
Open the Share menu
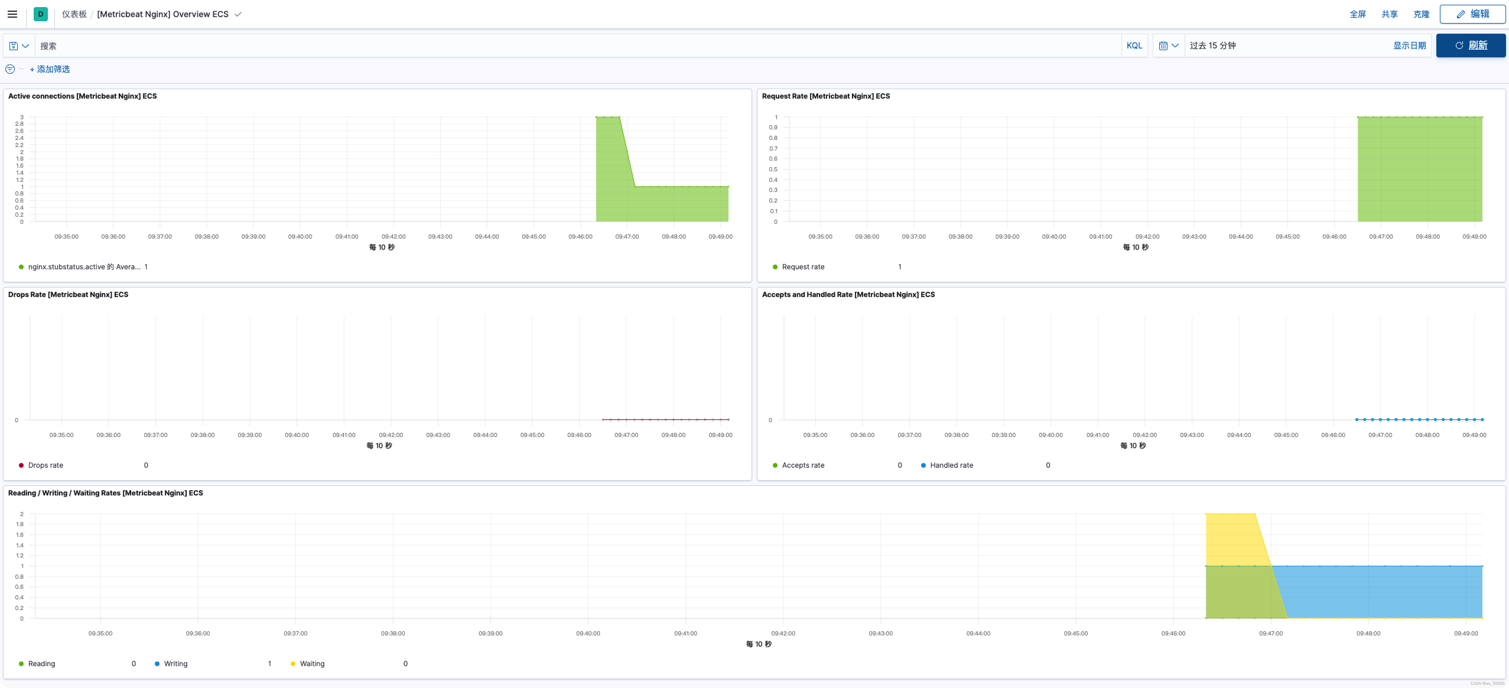1389,15
